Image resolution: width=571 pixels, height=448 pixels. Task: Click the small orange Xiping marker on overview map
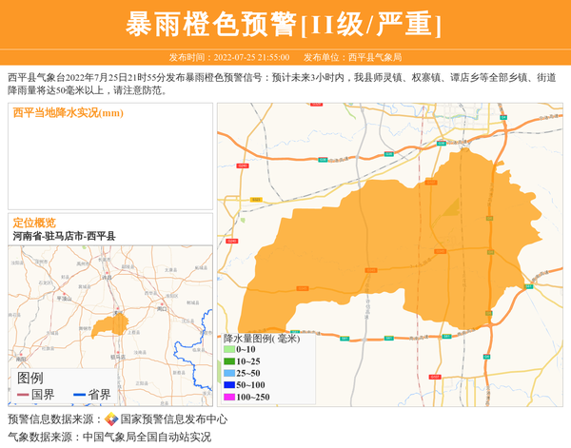tap(109, 325)
